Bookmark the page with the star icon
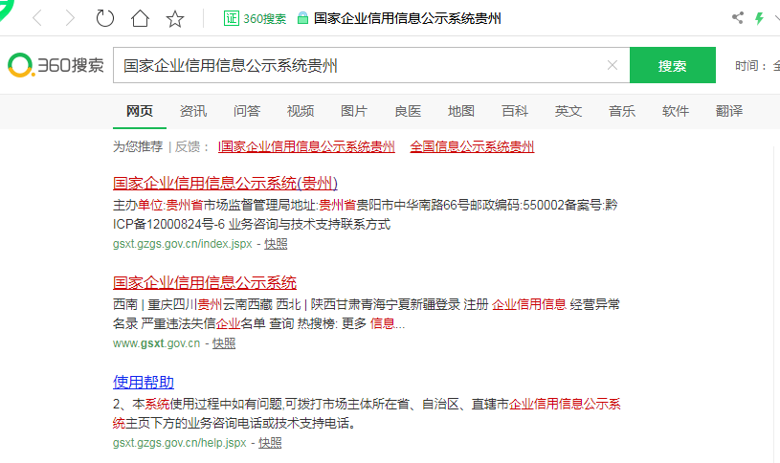The width and height of the screenshot is (780, 463). [175, 19]
